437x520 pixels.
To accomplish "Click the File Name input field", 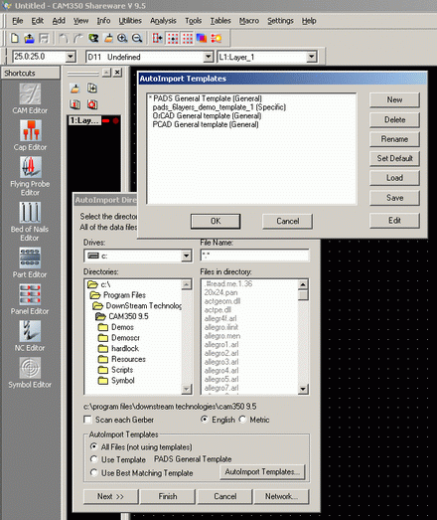I will pyautogui.click(x=254, y=256).
